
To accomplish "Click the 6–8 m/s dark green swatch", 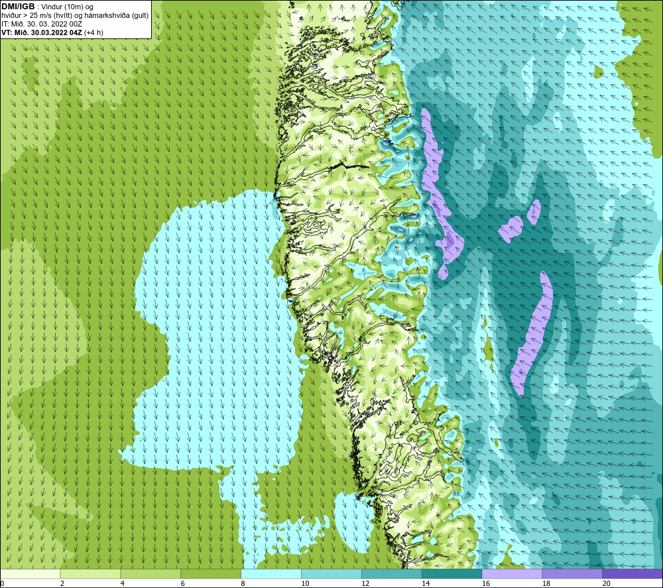I will tap(211, 574).
